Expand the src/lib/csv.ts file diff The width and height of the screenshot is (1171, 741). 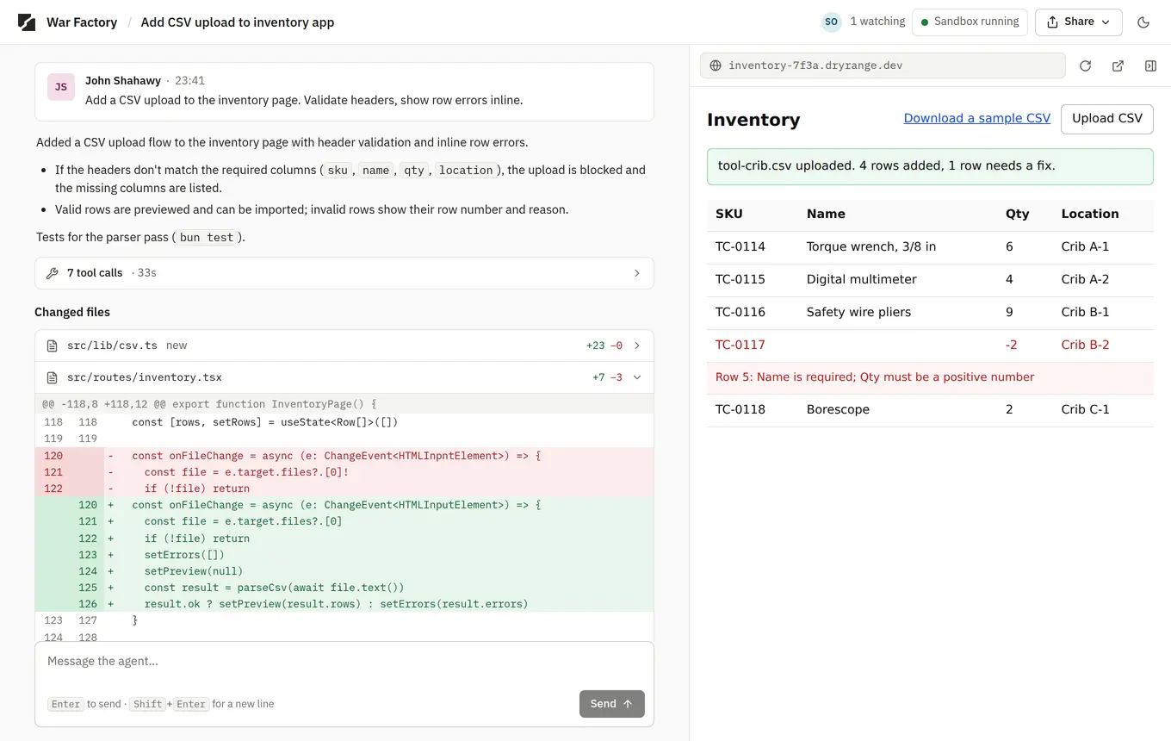344,346
